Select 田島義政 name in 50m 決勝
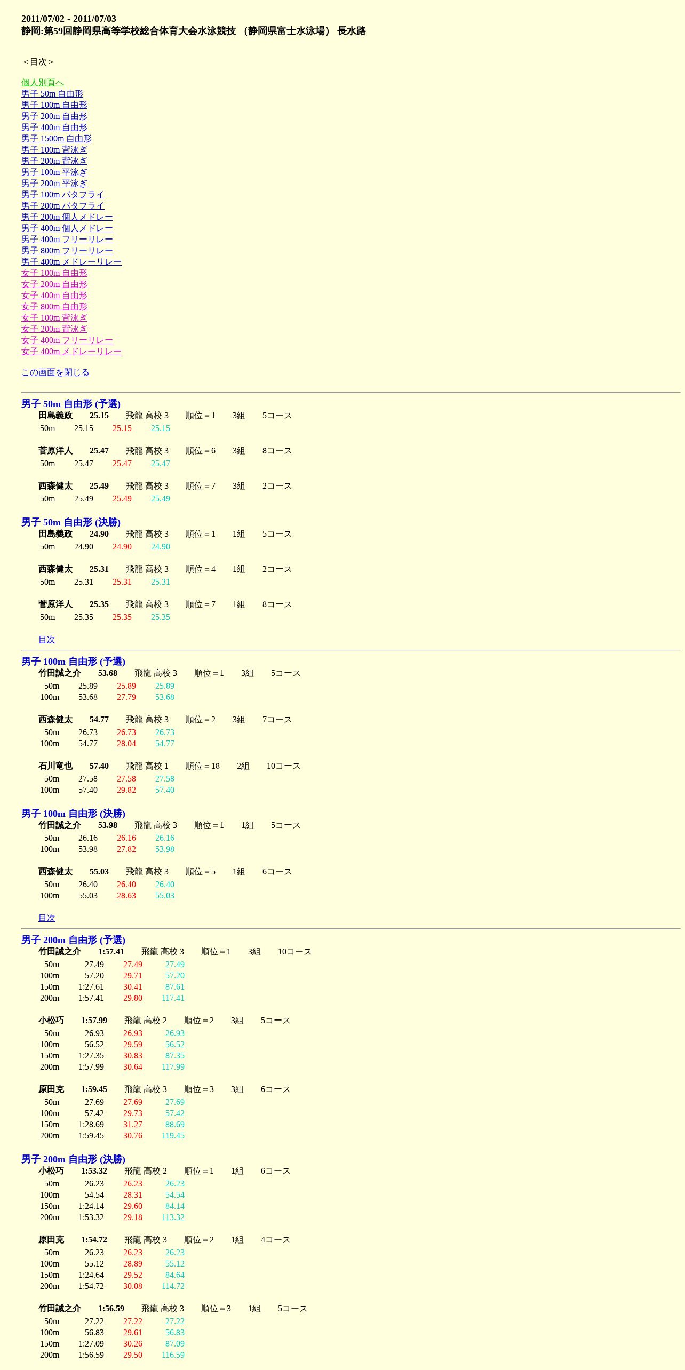Viewport: 685px width, 1370px height. tap(55, 534)
